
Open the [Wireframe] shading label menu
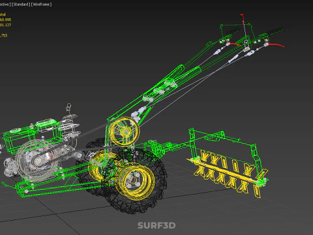(41, 5)
